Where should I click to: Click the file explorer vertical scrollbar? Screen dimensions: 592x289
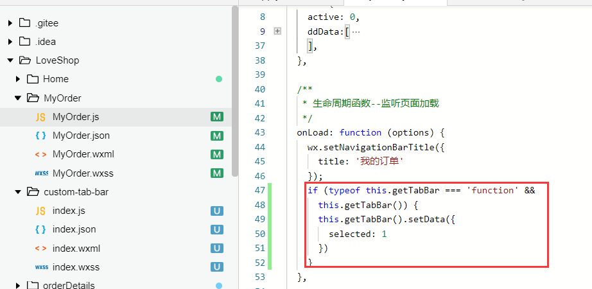tap(235, 91)
